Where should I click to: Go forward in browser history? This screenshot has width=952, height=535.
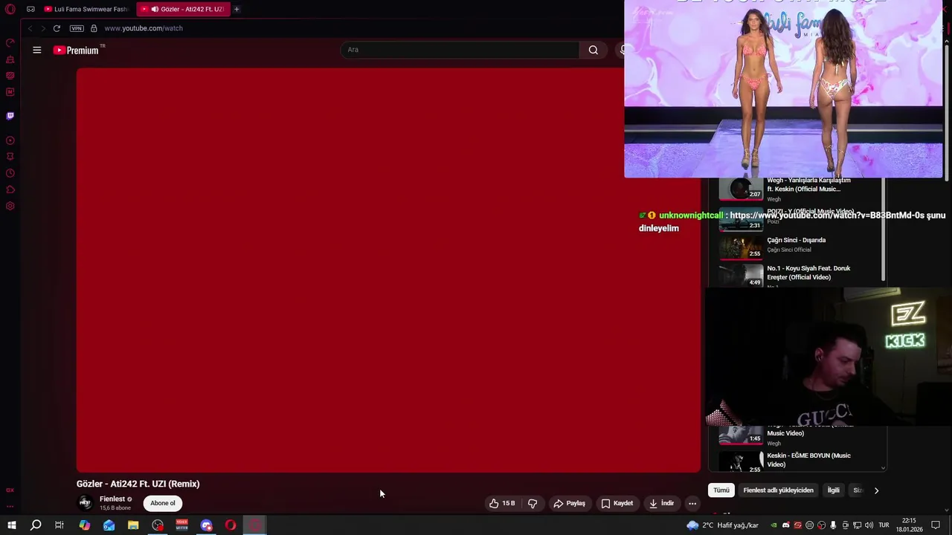pyautogui.click(x=43, y=28)
